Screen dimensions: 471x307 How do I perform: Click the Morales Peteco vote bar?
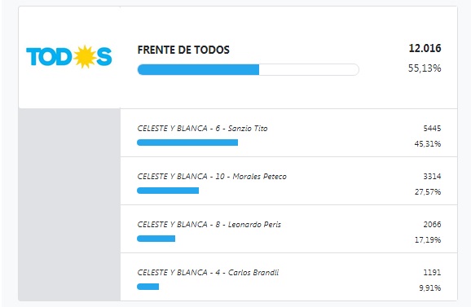pyautogui.click(x=168, y=191)
